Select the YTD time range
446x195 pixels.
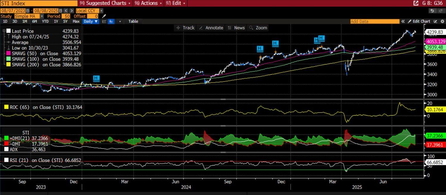point(45,21)
